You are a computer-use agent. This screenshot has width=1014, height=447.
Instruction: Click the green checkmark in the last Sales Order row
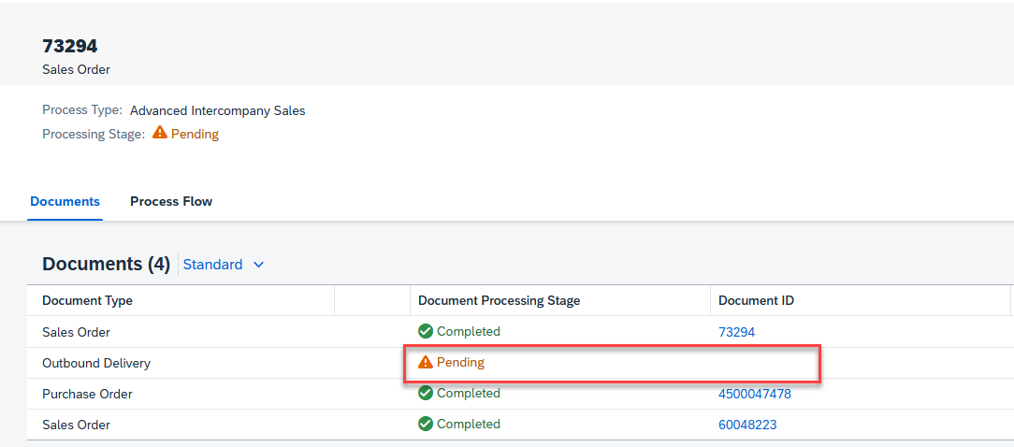[x=426, y=425]
